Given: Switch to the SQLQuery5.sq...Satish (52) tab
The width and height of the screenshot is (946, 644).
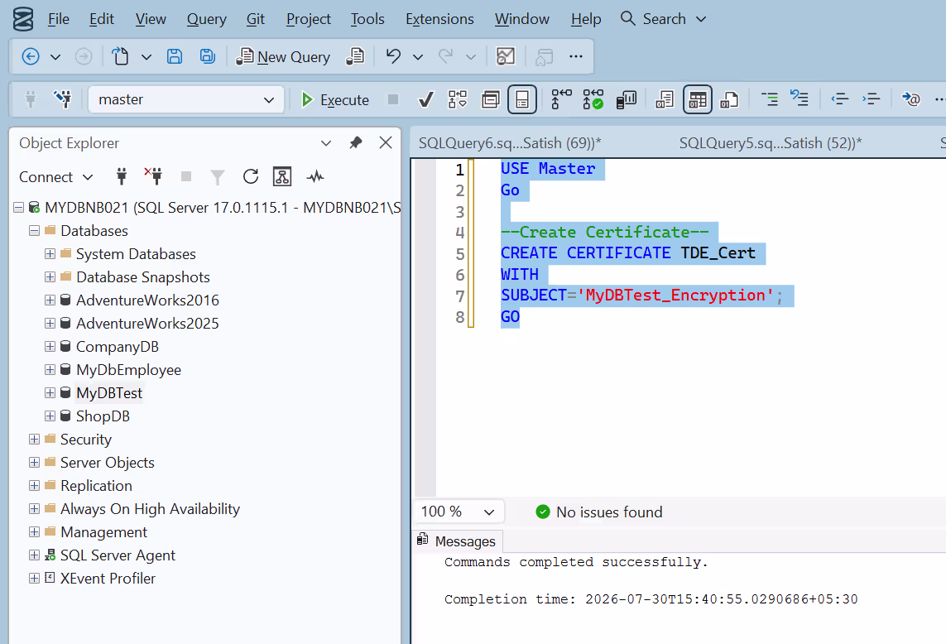Looking at the screenshot, I should click(x=771, y=143).
